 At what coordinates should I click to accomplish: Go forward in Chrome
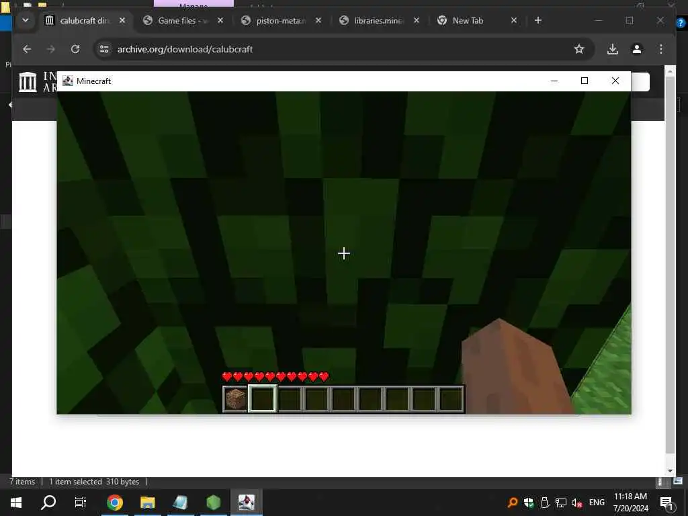[x=51, y=49]
